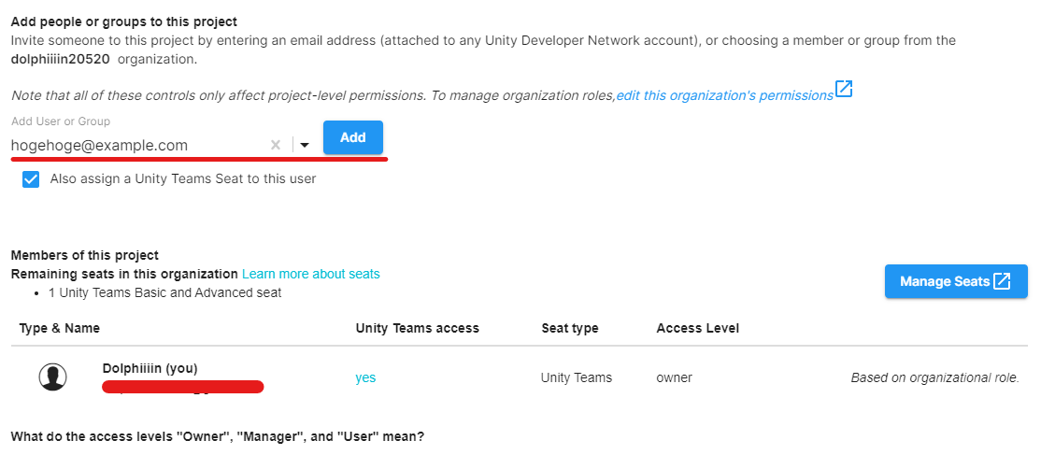Click the 'Access Level' column header

698,328
